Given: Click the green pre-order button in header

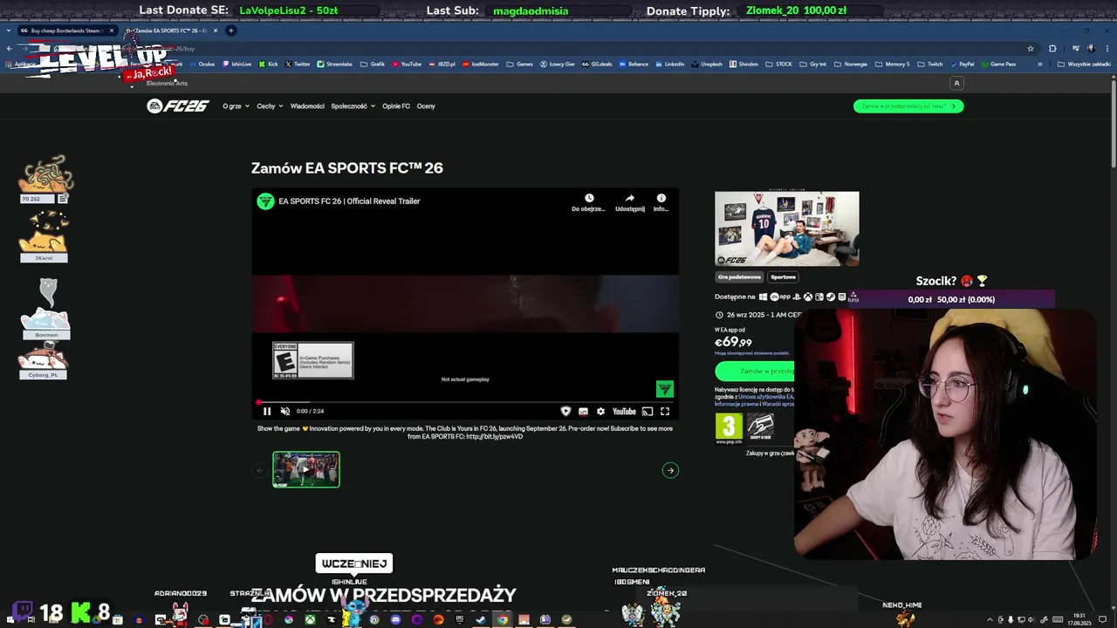Looking at the screenshot, I should click(x=908, y=106).
